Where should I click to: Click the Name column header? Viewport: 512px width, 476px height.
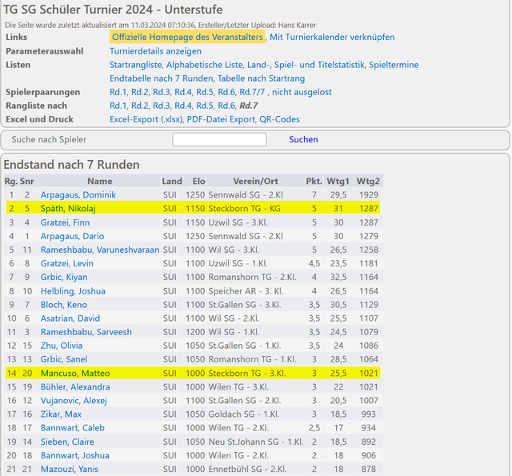click(x=99, y=181)
